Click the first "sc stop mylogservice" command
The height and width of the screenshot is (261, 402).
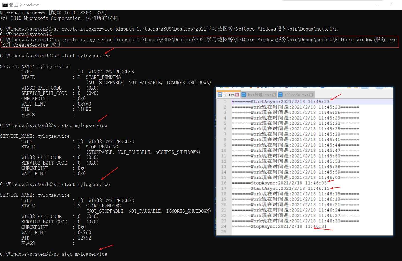(x=80, y=125)
